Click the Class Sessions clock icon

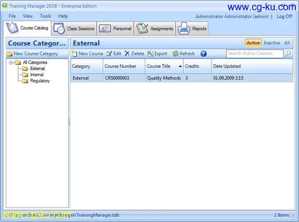[59, 29]
